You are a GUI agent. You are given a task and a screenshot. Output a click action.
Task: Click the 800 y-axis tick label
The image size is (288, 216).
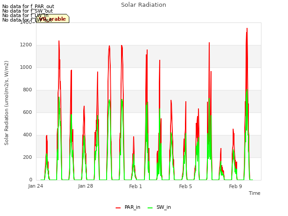click(27, 90)
